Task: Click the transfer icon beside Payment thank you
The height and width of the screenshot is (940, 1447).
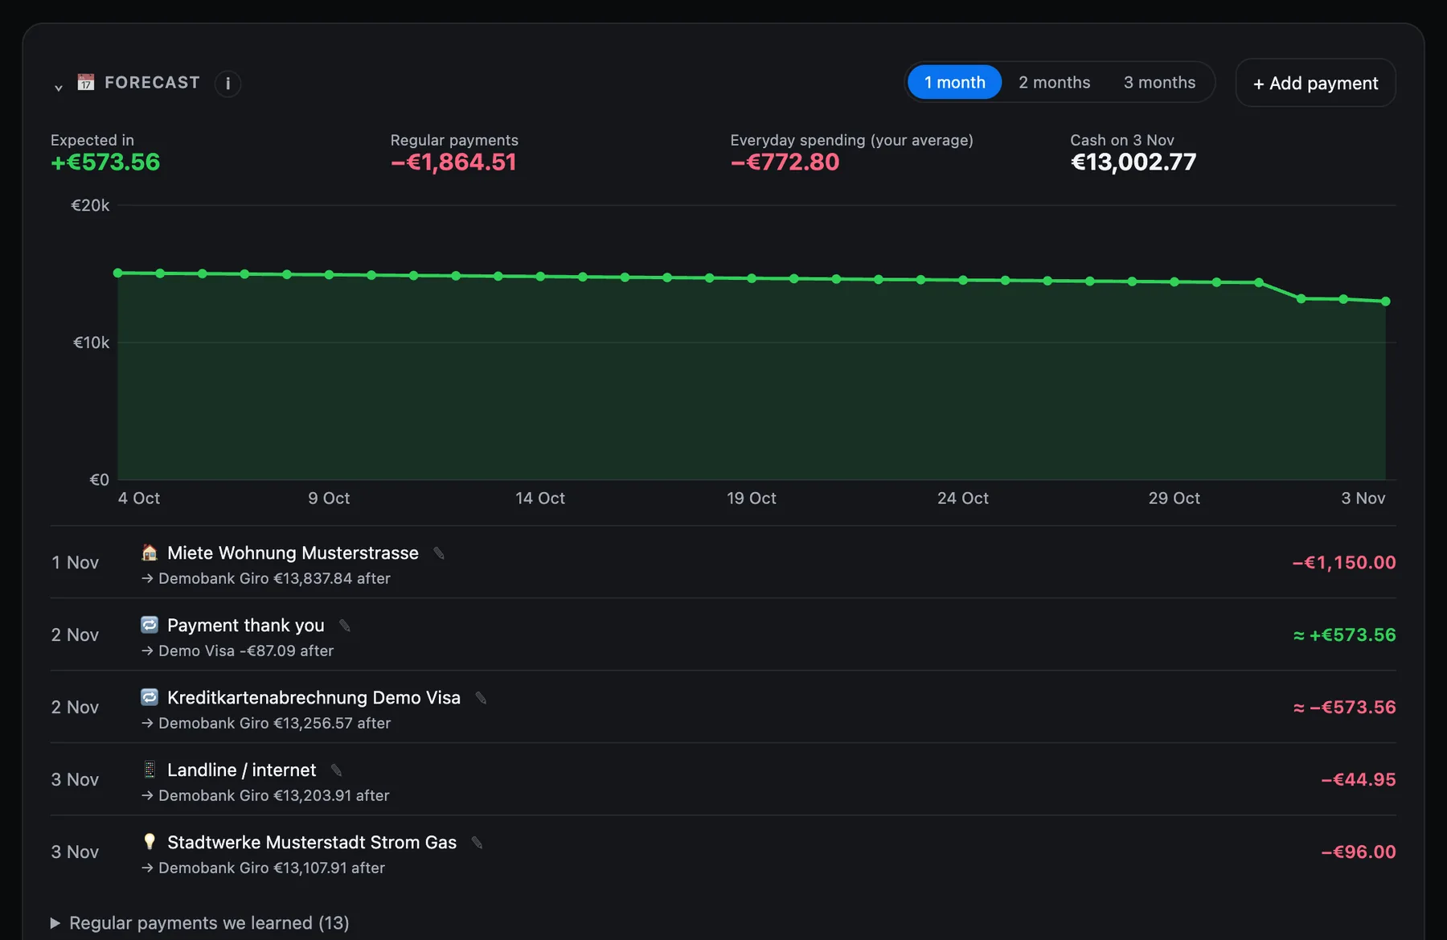Action: click(150, 625)
